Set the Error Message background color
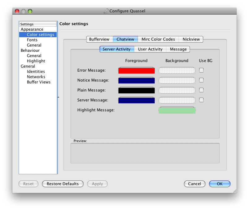 (x=177, y=70)
